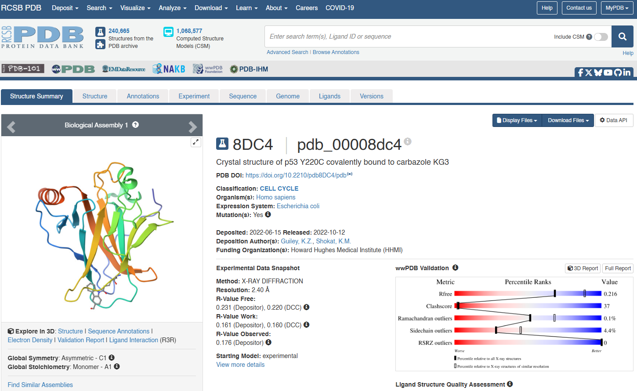This screenshot has height=391, width=637.
Task: Open the Search dropdown menu
Action: (x=99, y=8)
